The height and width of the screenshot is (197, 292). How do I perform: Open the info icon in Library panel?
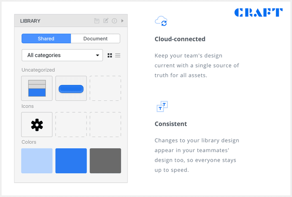click(114, 21)
